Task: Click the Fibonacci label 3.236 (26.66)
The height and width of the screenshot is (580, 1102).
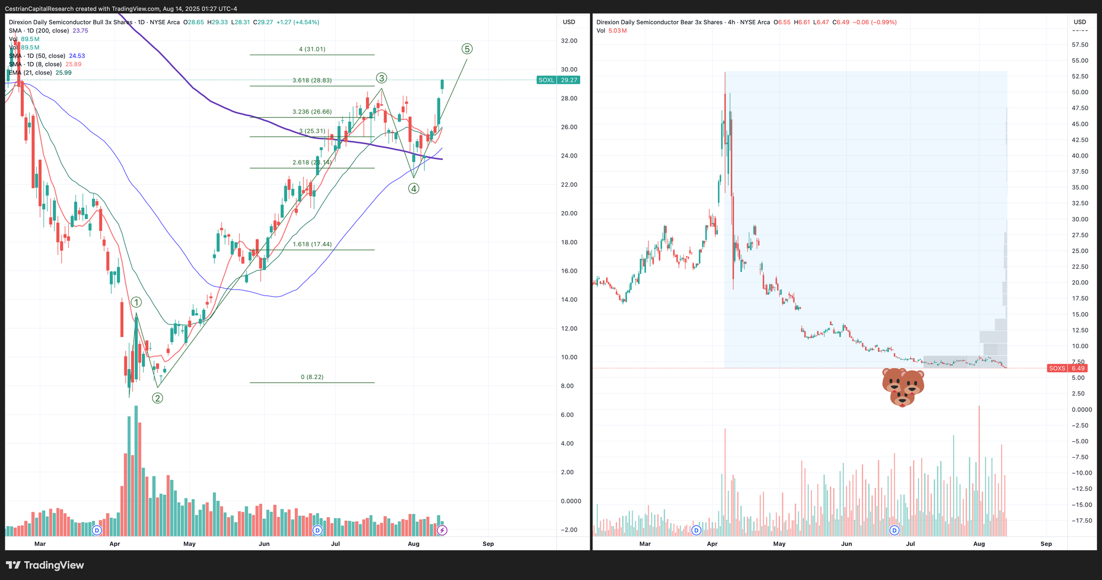Action: 312,112
